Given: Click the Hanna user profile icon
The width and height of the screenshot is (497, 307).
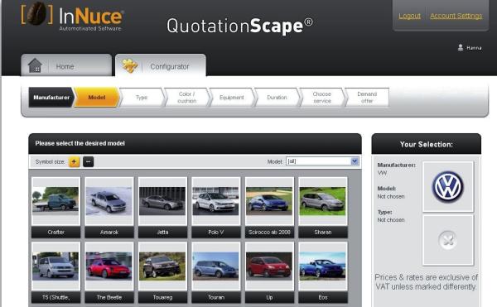Looking at the screenshot, I should pos(461,48).
